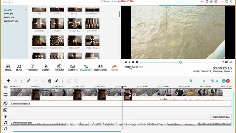Image resolution: width=236 pixels, height=133 pixels.
Task: Select the FANCY (85) transitions category
Action: click(x=9, y=17)
